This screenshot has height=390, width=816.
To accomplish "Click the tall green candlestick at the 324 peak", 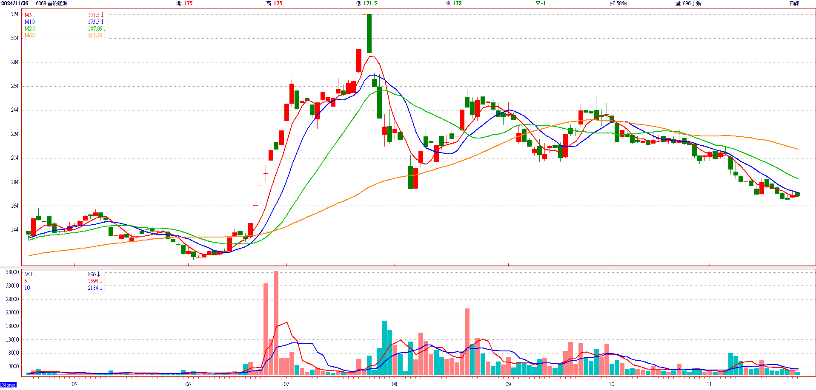I will [x=369, y=34].
